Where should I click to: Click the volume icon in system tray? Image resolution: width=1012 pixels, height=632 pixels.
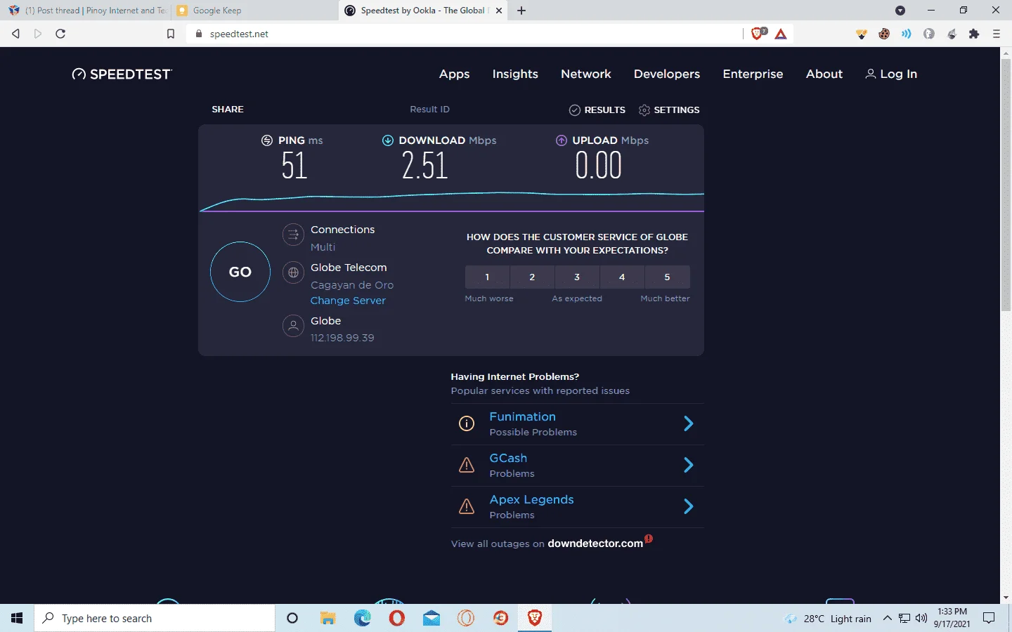coord(921,619)
